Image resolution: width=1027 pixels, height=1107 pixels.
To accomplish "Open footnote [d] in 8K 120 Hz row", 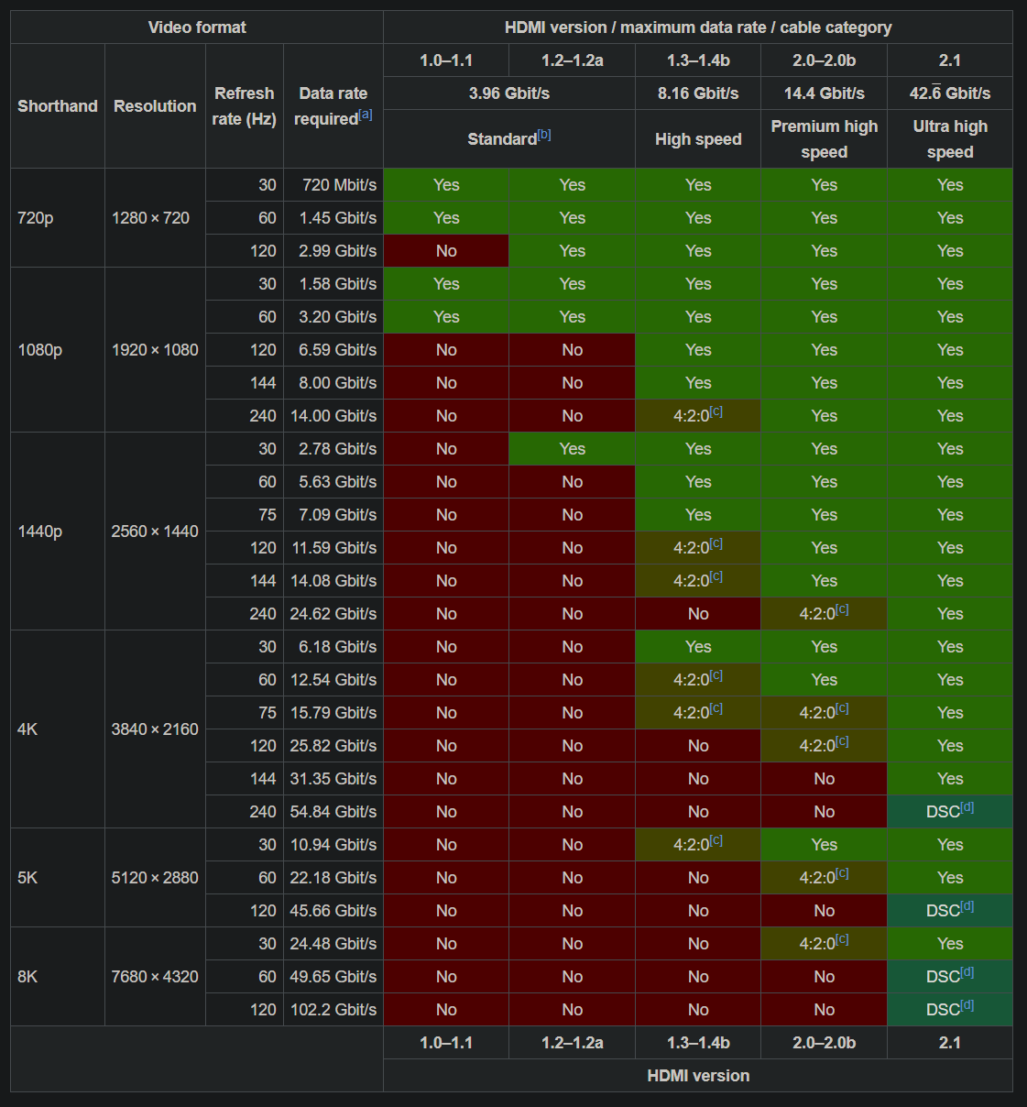I will point(967,1006).
